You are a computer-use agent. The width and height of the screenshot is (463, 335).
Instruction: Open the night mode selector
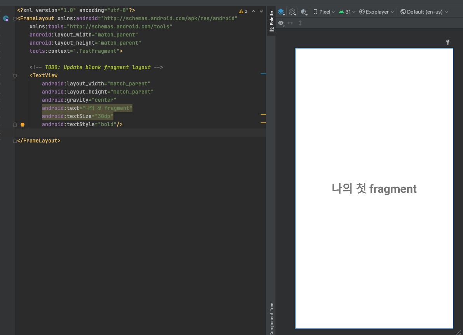click(x=304, y=12)
